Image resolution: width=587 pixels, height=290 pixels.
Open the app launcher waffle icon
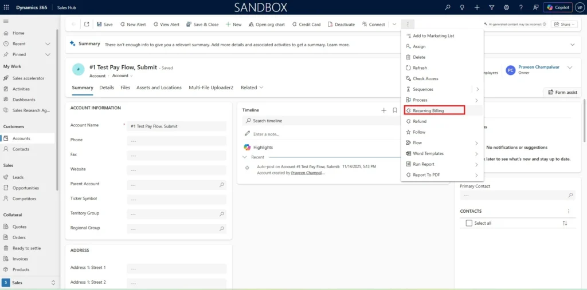(x=6, y=7)
